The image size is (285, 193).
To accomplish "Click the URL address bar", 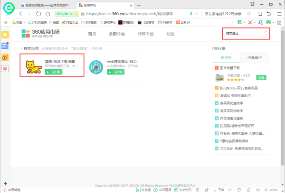I will pos(134,14).
